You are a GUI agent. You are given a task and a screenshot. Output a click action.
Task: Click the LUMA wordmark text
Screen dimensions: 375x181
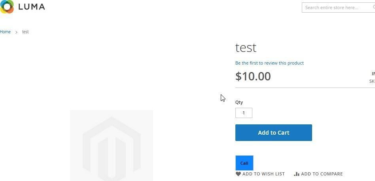(x=32, y=7)
